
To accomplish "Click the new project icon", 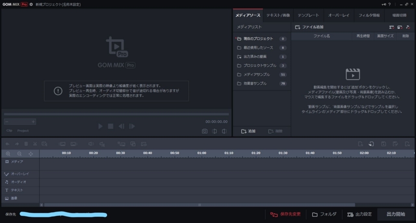I will click(360, 144).
